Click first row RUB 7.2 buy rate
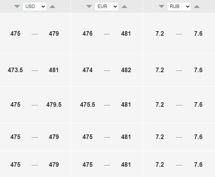The width and height of the screenshot is (215, 177). 160,34
